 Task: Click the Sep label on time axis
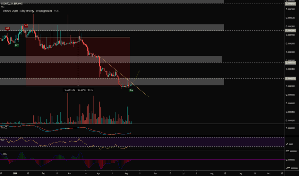pos(241,173)
